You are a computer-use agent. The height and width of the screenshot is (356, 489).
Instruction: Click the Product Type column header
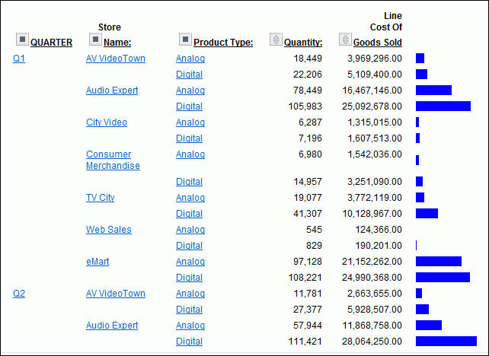(x=223, y=43)
